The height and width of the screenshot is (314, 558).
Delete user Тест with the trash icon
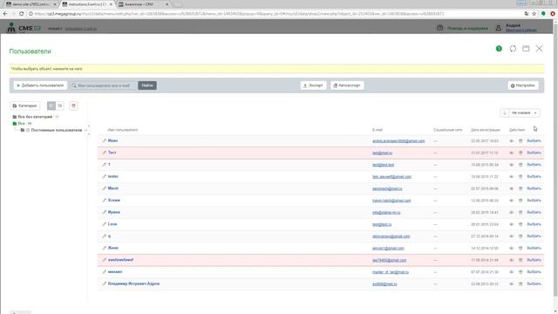[x=521, y=153]
